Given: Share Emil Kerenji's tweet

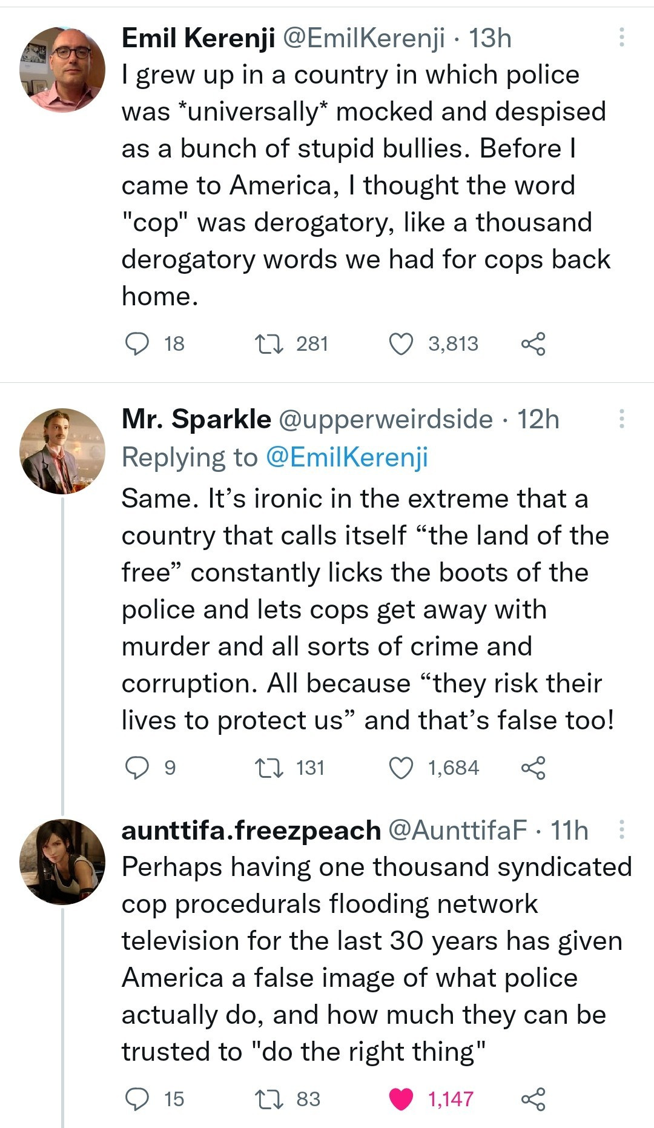Looking at the screenshot, I should pyautogui.click(x=533, y=344).
